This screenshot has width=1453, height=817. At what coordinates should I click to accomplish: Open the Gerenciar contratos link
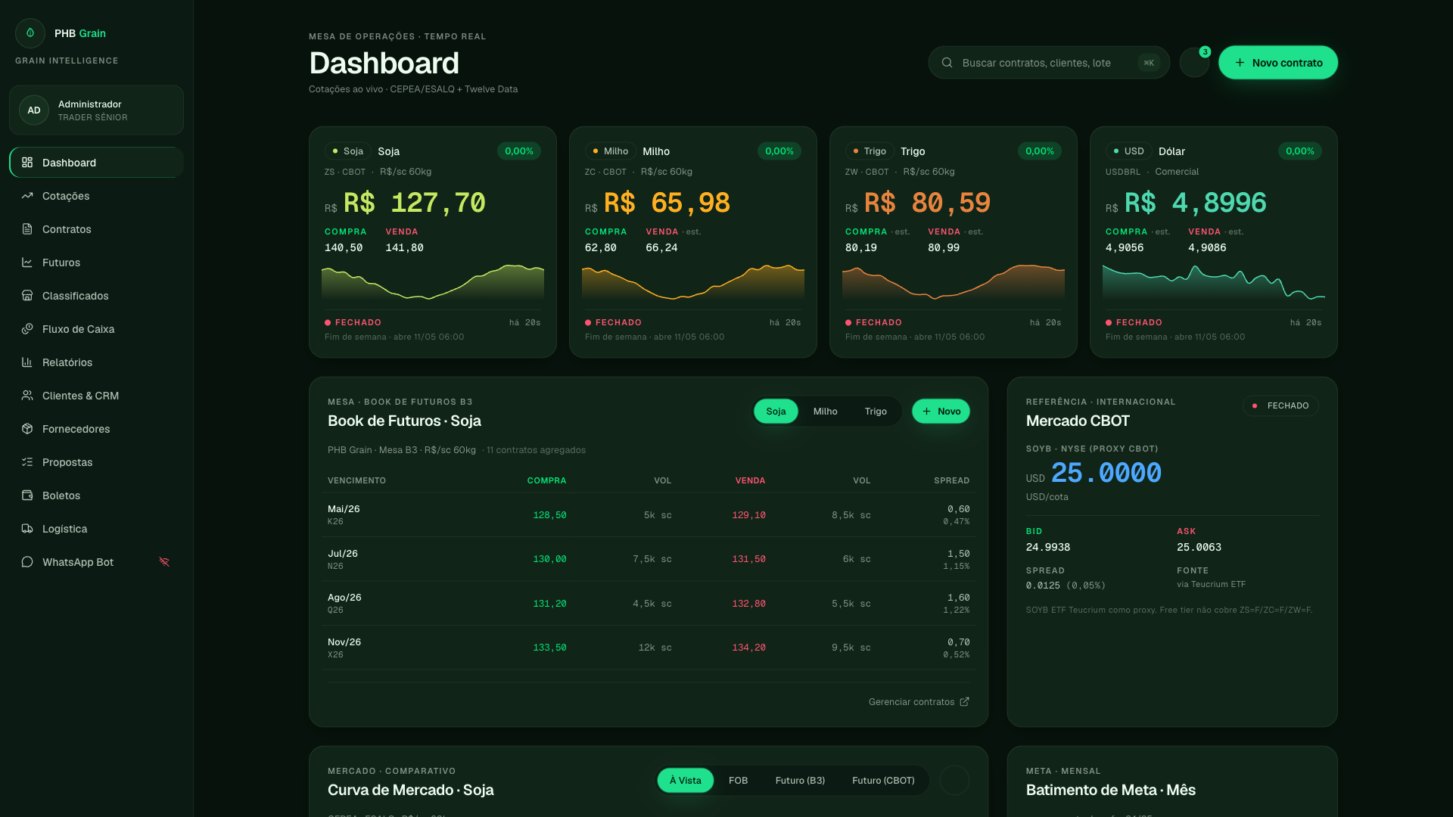click(x=919, y=702)
